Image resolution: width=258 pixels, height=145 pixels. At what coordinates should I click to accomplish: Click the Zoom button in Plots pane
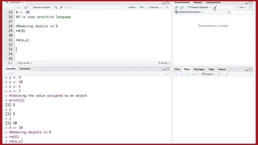192,74
